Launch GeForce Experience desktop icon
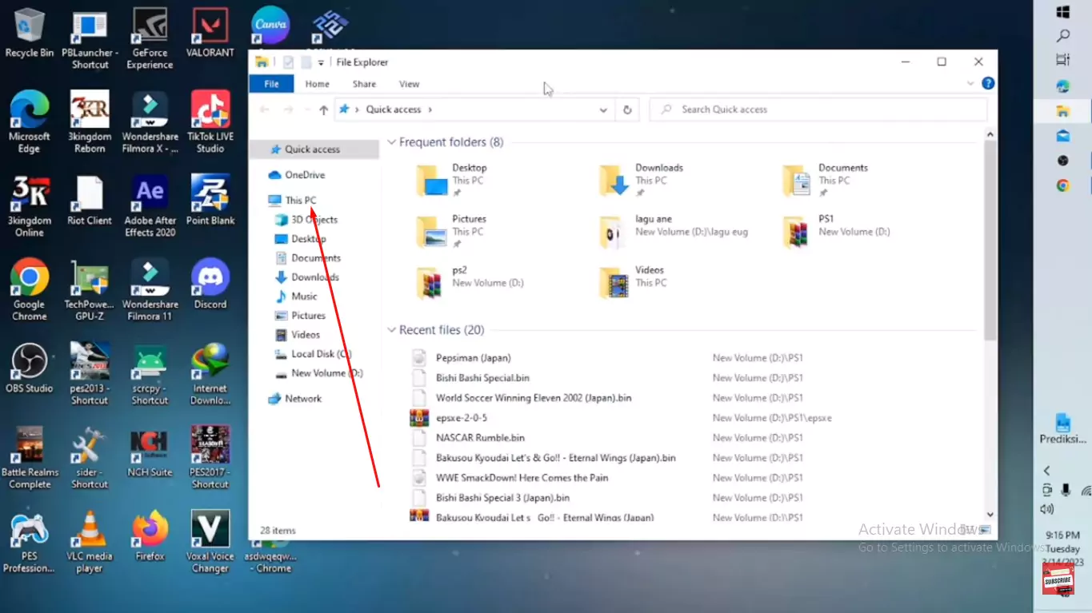This screenshot has height=613, width=1092. coord(150,39)
